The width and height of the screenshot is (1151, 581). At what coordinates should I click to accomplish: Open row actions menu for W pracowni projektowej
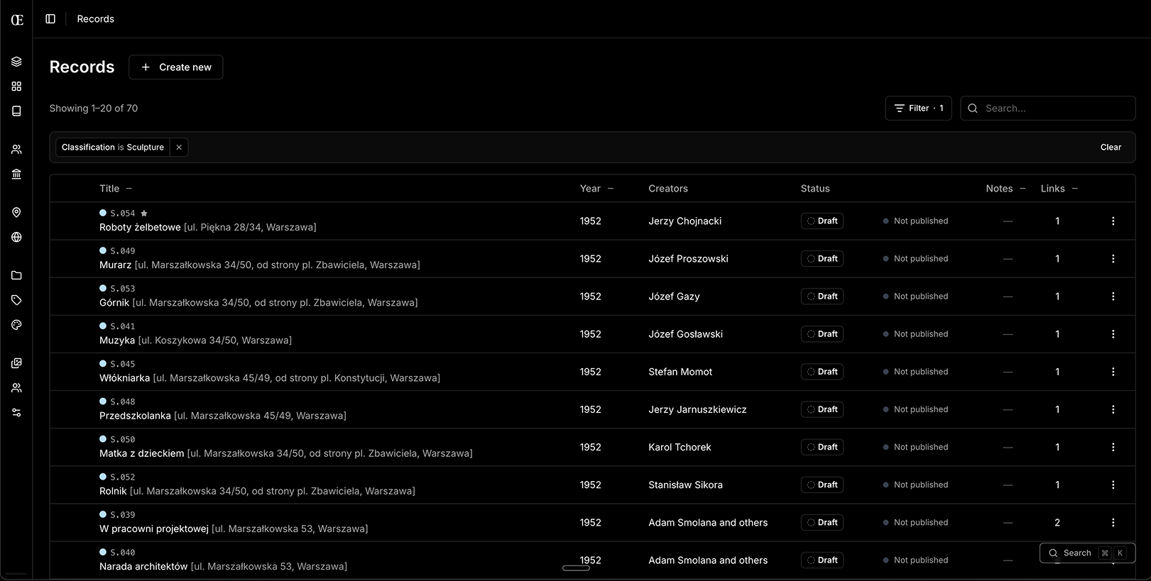pyautogui.click(x=1113, y=522)
